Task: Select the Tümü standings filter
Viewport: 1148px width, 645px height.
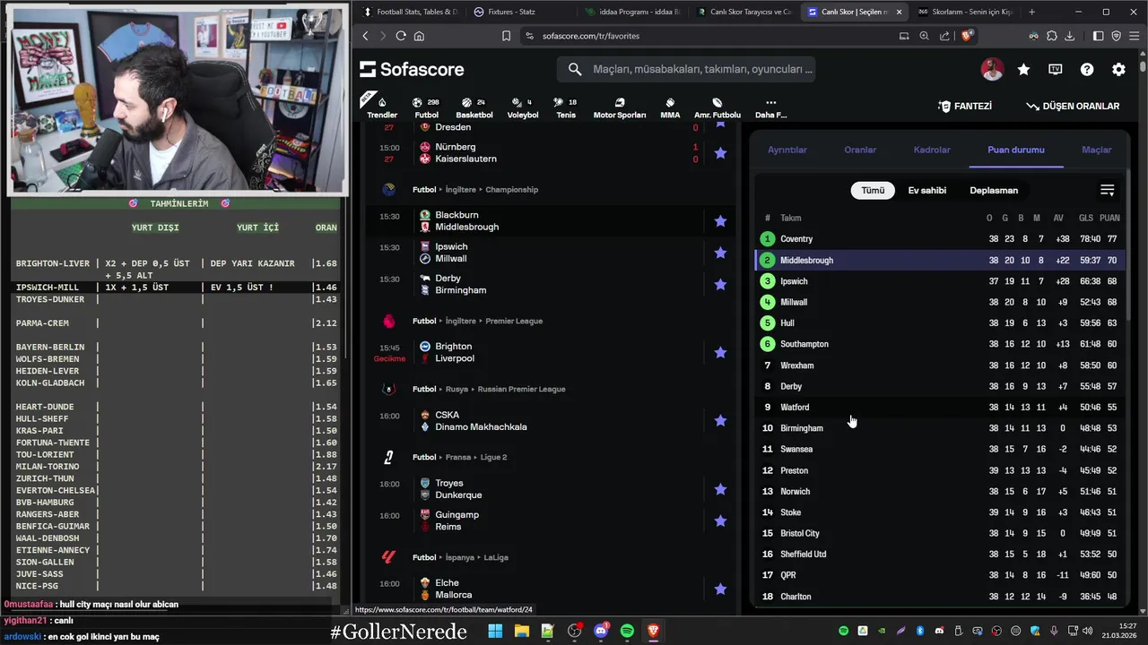Action: tap(873, 190)
